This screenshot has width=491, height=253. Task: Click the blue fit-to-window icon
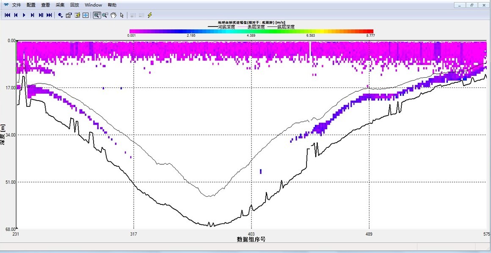point(86,15)
